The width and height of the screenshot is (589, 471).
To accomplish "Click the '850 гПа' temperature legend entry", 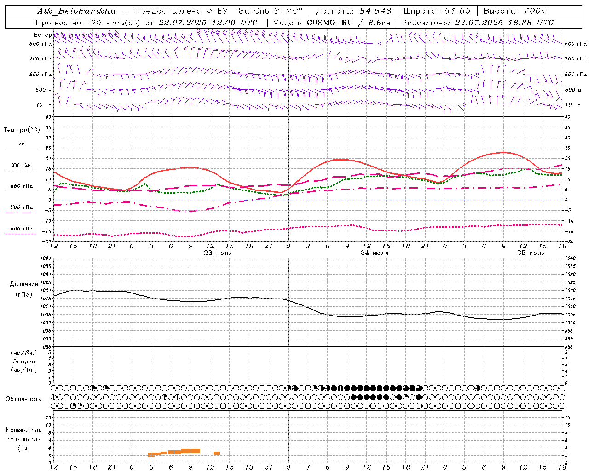I will 22,186.
